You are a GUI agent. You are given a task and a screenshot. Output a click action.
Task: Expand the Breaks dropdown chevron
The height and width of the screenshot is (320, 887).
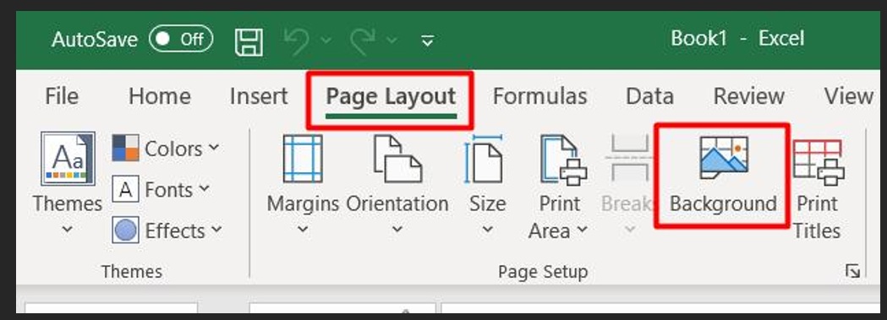click(x=629, y=229)
